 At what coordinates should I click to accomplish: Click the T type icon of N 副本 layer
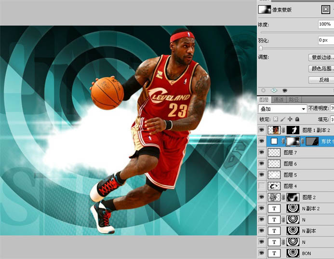(x=274, y=231)
